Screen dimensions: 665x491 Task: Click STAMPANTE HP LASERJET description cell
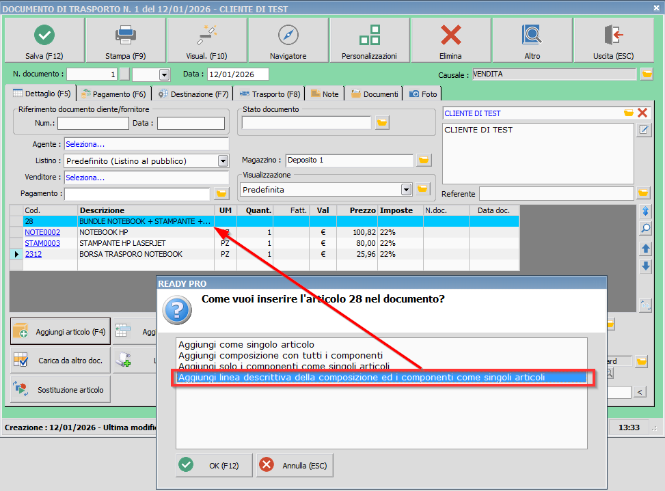(146, 243)
